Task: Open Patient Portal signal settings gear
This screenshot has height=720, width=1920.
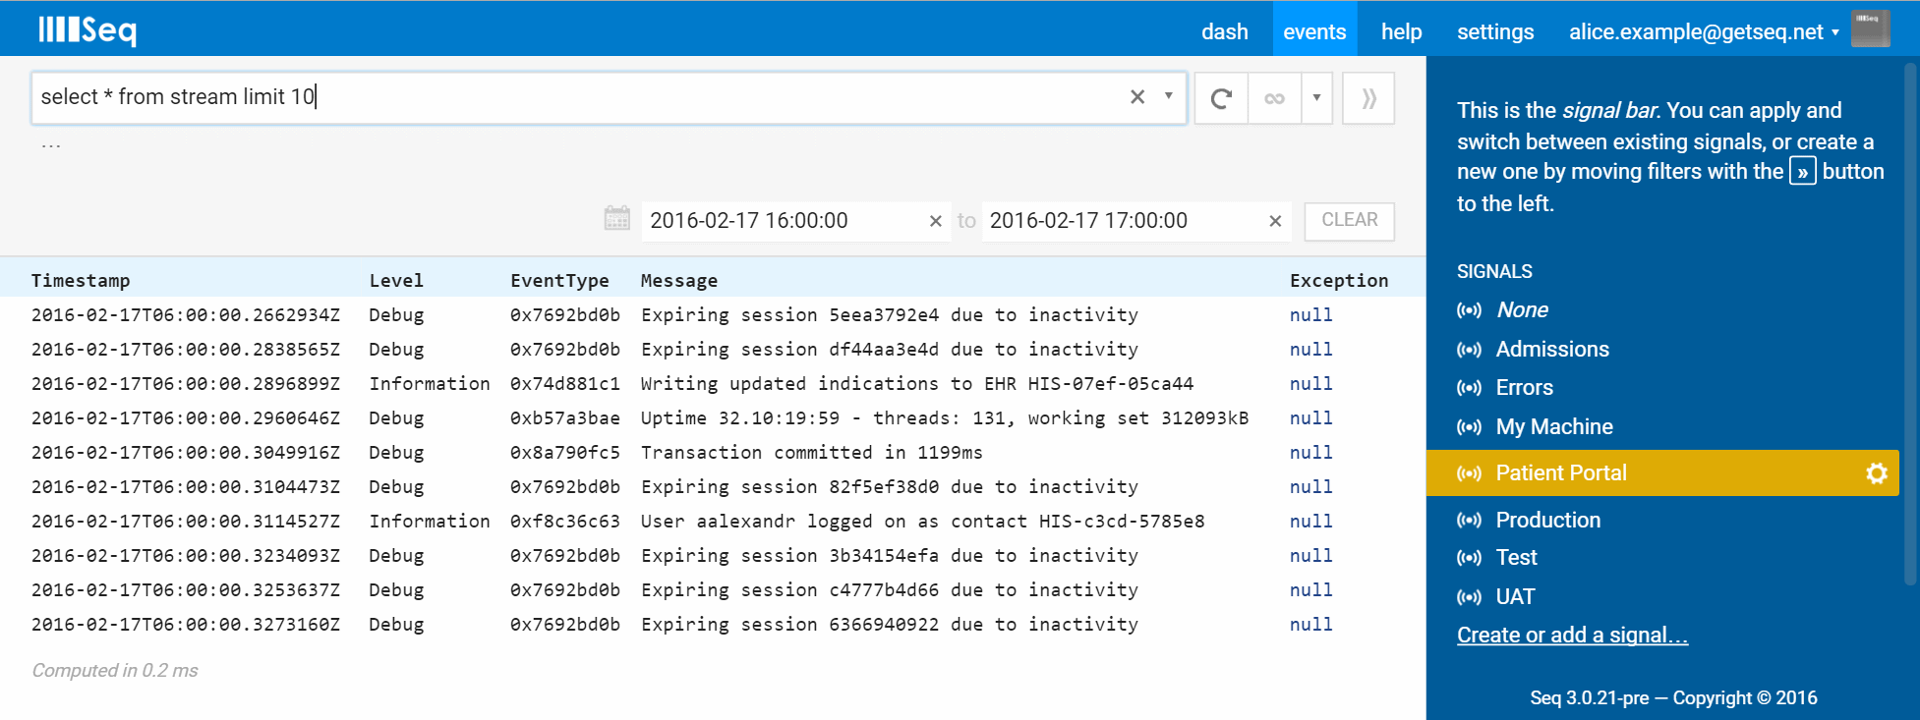Action: click(1876, 473)
